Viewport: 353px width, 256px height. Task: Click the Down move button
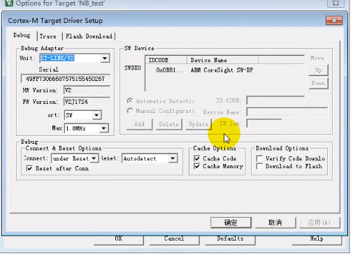(x=318, y=83)
